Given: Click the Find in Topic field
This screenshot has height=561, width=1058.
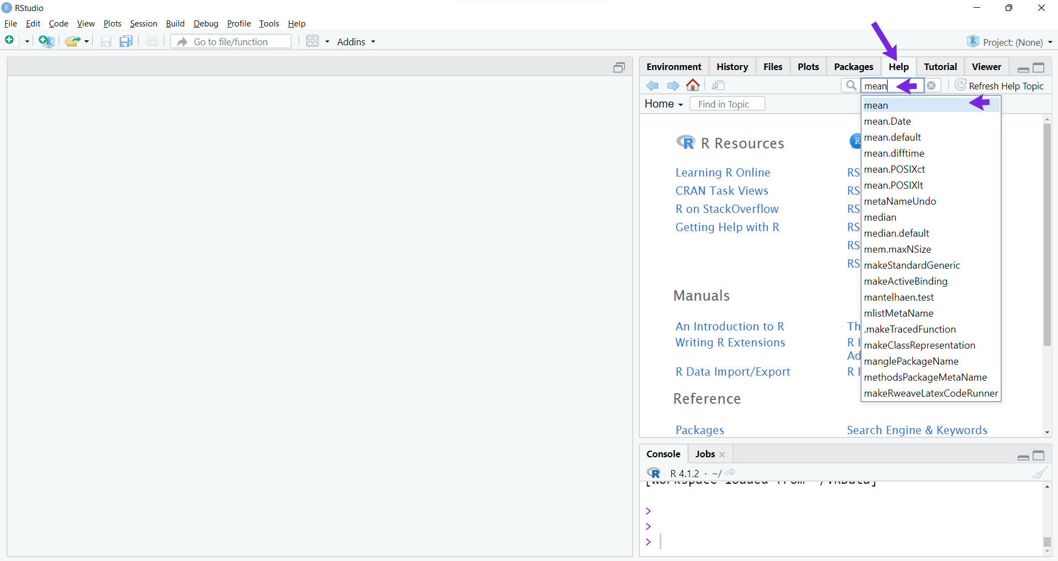Looking at the screenshot, I should click(x=727, y=104).
